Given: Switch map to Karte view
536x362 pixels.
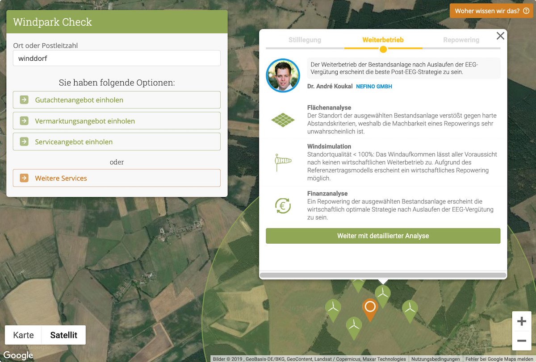Looking at the screenshot, I should (23, 335).
